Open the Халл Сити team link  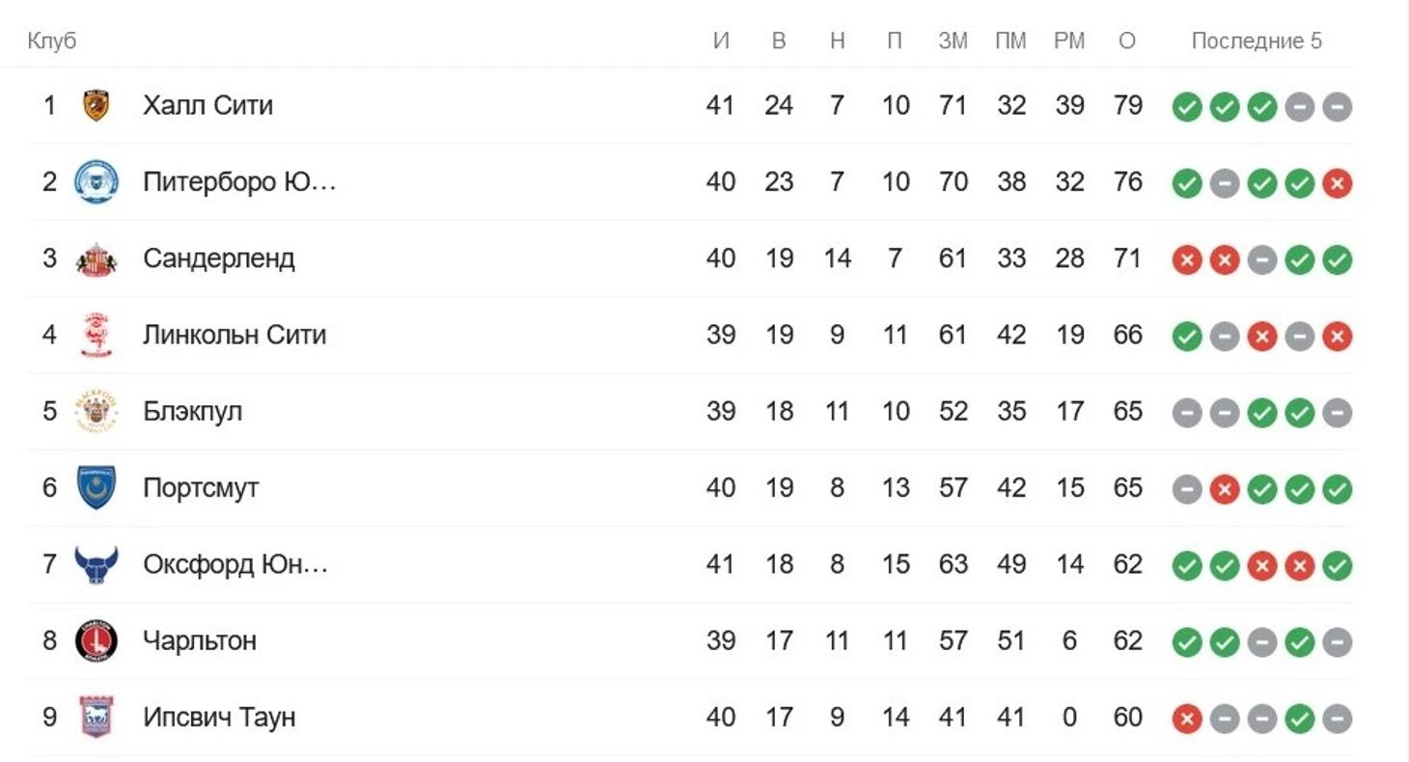click(x=207, y=105)
